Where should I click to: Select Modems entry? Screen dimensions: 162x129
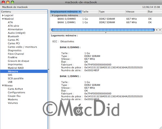click(13, 100)
